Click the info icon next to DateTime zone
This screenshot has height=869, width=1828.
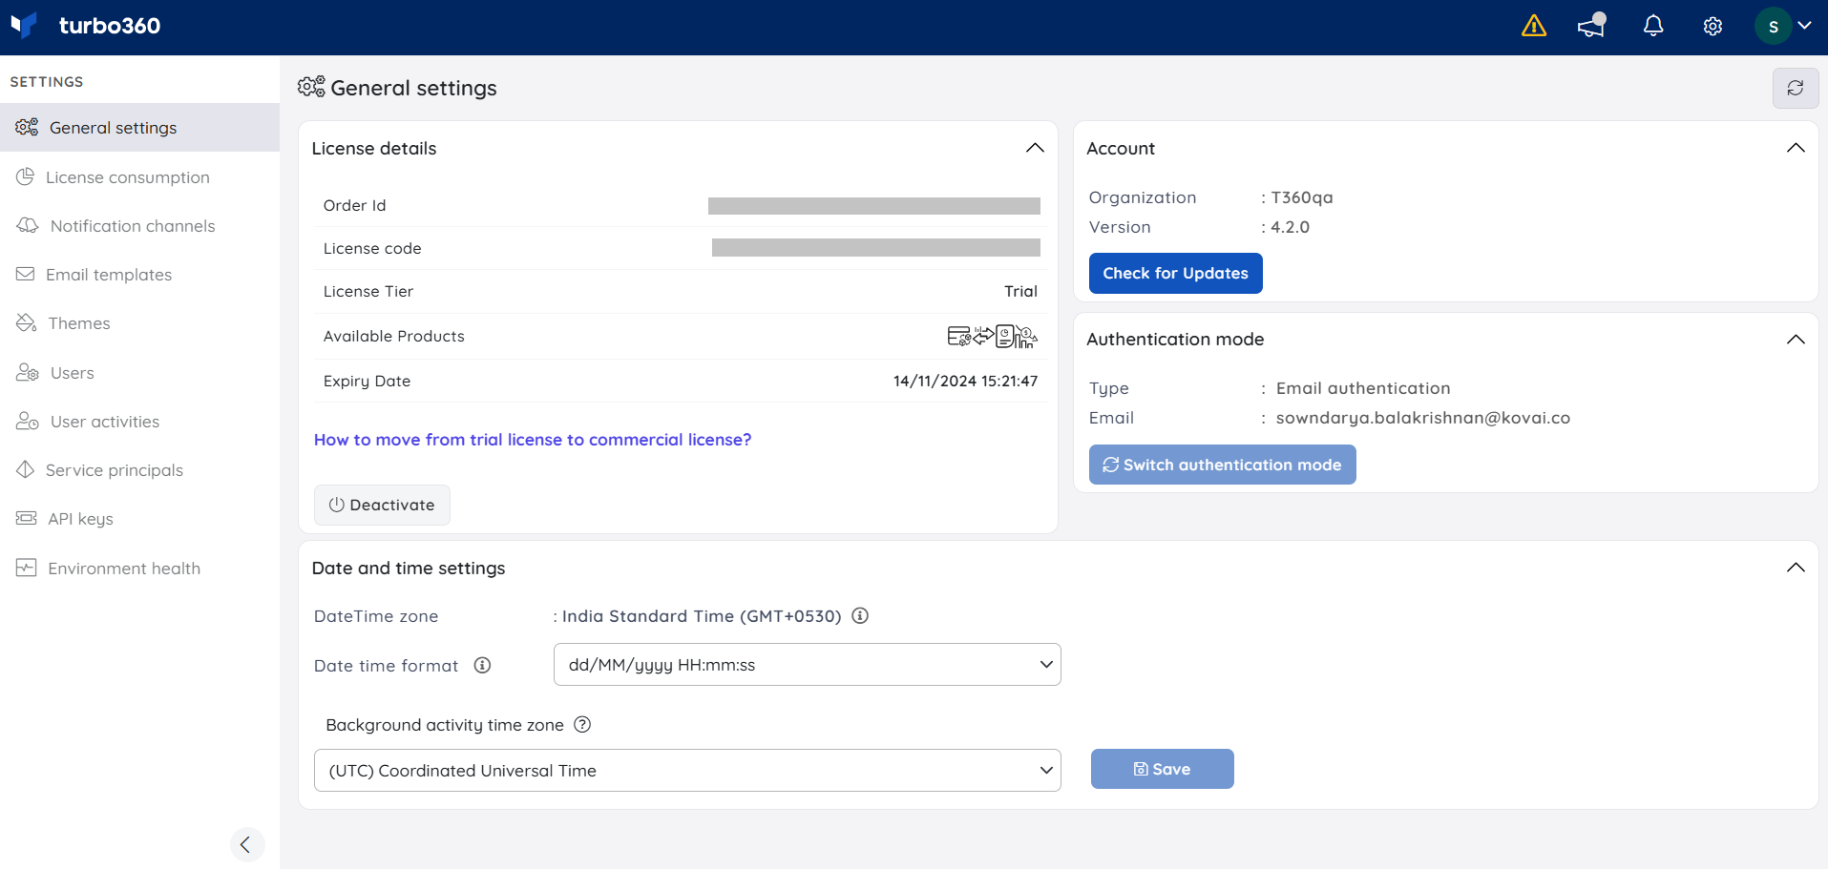tap(860, 615)
